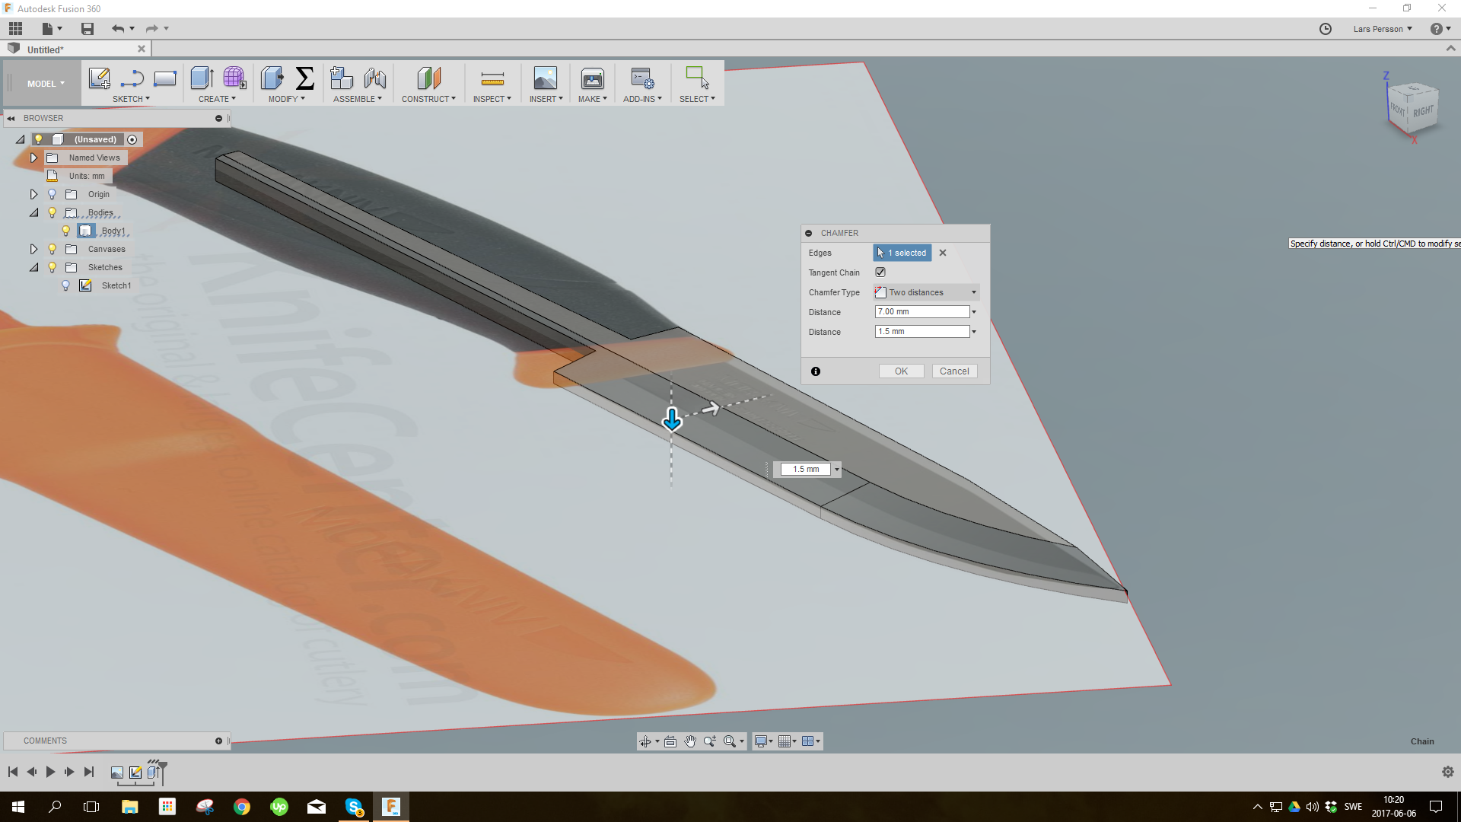
Task: Activate the Pan tool in view bar
Action: point(690,741)
